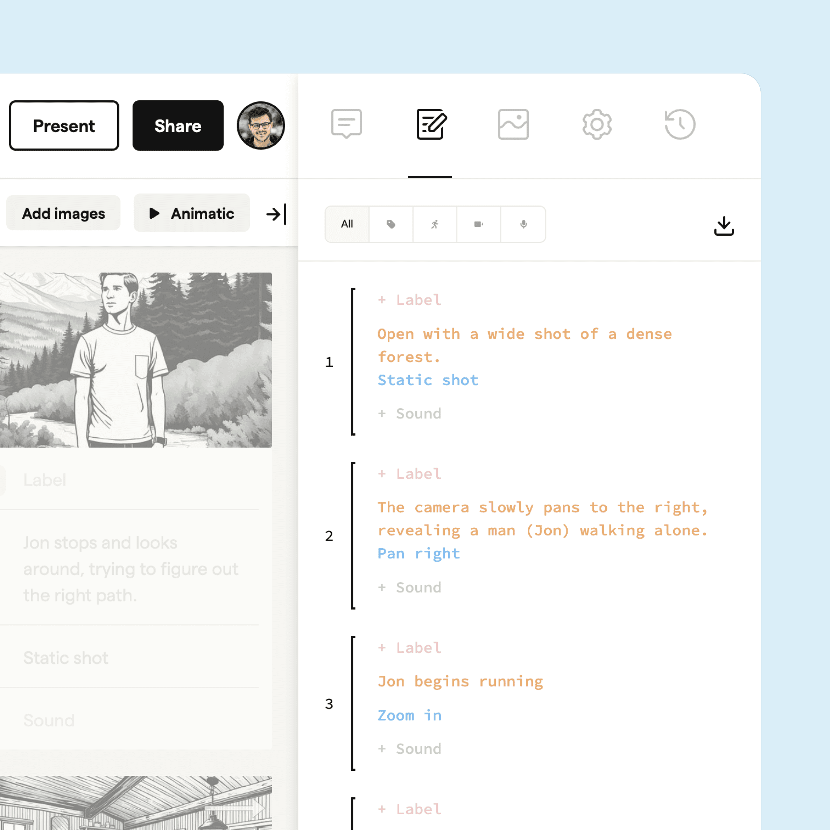Toggle the 'All' filter tab
The width and height of the screenshot is (830, 830).
point(347,224)
